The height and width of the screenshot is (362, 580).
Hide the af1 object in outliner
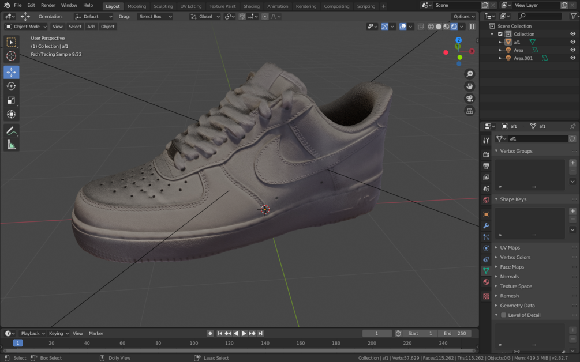[572, 42]
